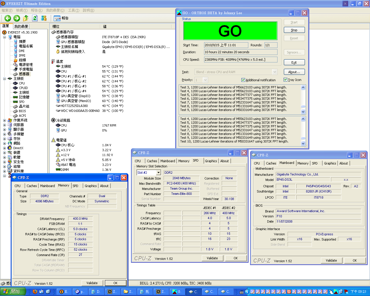Collapse the 主機板 node in EVEREST tree
The width and height of the screenshot is (370, 296).
point(4,79)
